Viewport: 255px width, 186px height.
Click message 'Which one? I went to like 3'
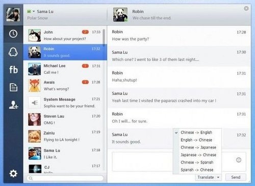click(x=156, y=60)
